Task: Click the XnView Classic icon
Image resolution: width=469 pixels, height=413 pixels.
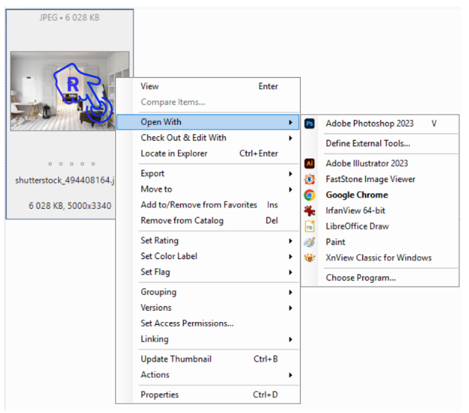Action: click(x=309, y=258)
